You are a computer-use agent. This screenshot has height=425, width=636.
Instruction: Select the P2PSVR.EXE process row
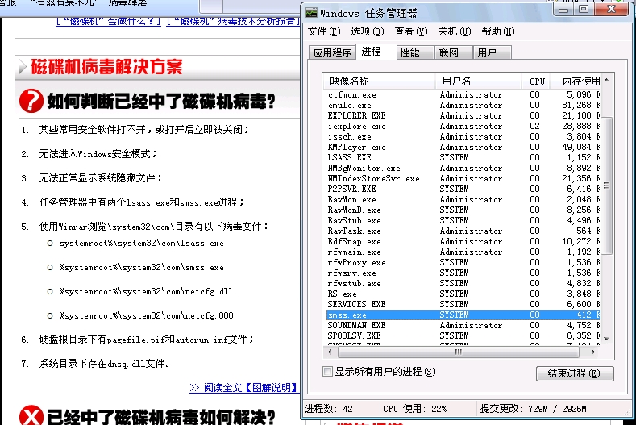point(463,190)
